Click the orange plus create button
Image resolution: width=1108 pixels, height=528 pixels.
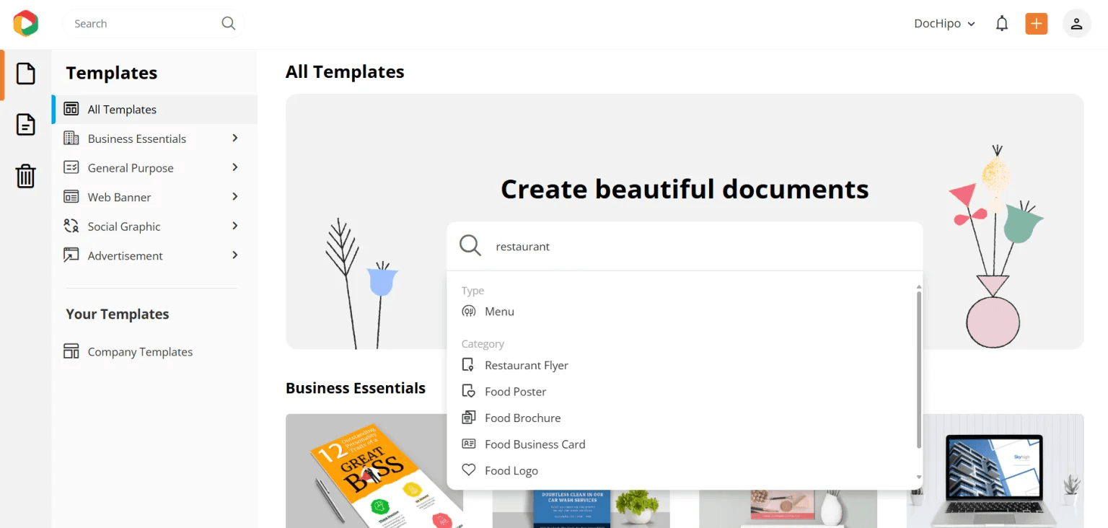1036,24
